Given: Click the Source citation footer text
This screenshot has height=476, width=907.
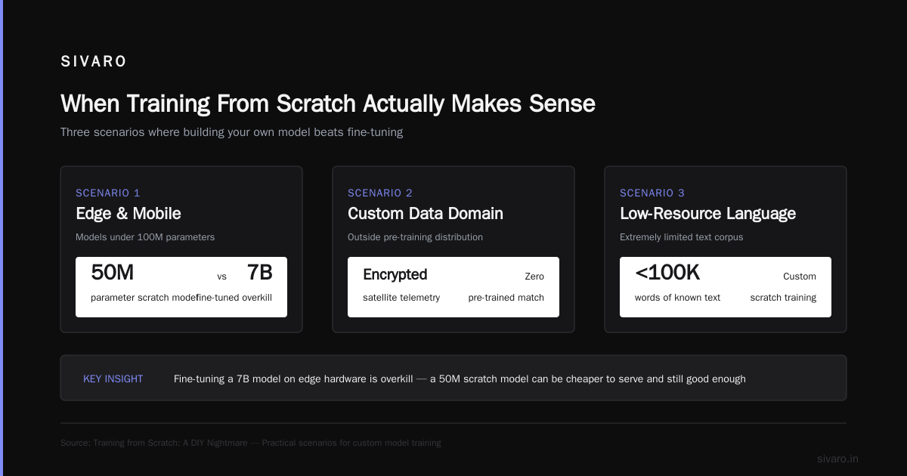Looking at the screenshot, I should (251, 443).
